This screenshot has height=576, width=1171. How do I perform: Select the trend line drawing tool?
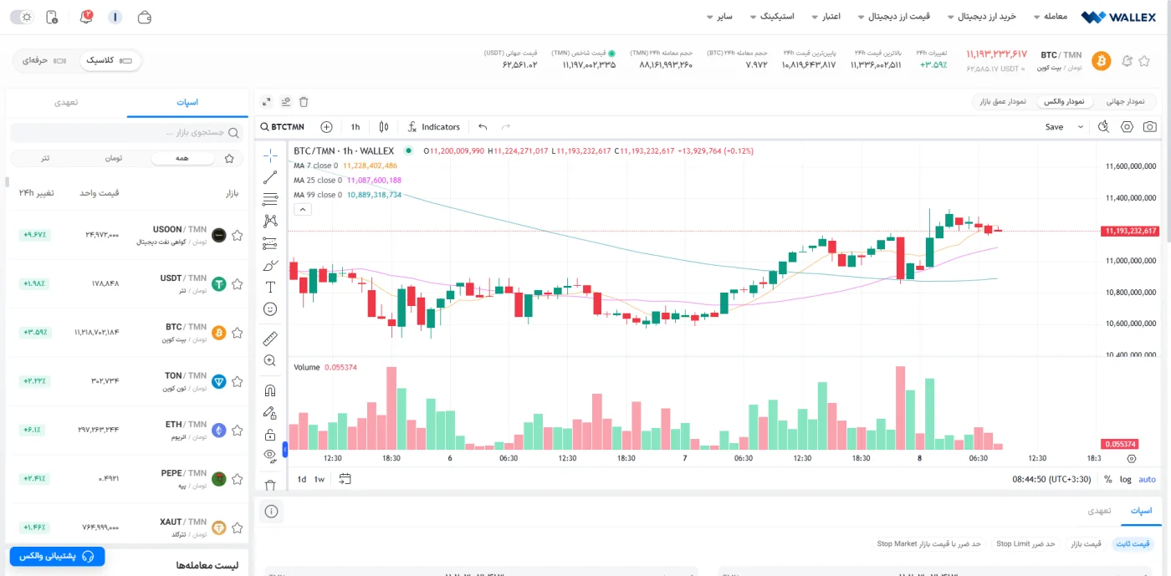[270, 177]
